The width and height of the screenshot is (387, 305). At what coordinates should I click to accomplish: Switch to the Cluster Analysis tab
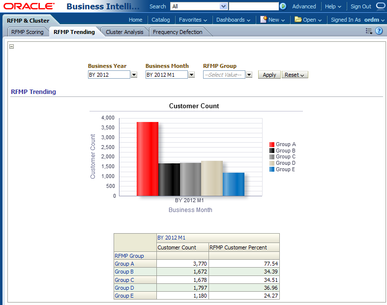pyautogui.click(x=124, y=32)
